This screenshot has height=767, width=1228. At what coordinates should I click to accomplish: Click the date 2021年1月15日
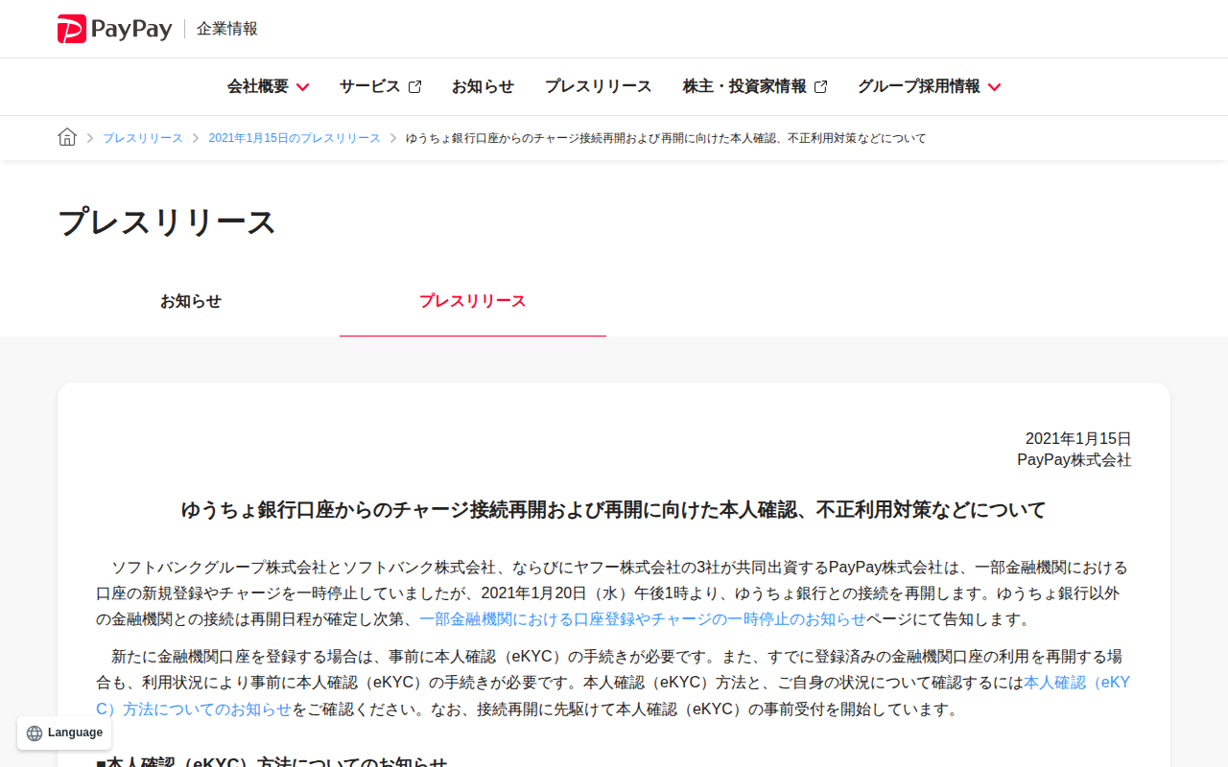(1078, 439)
